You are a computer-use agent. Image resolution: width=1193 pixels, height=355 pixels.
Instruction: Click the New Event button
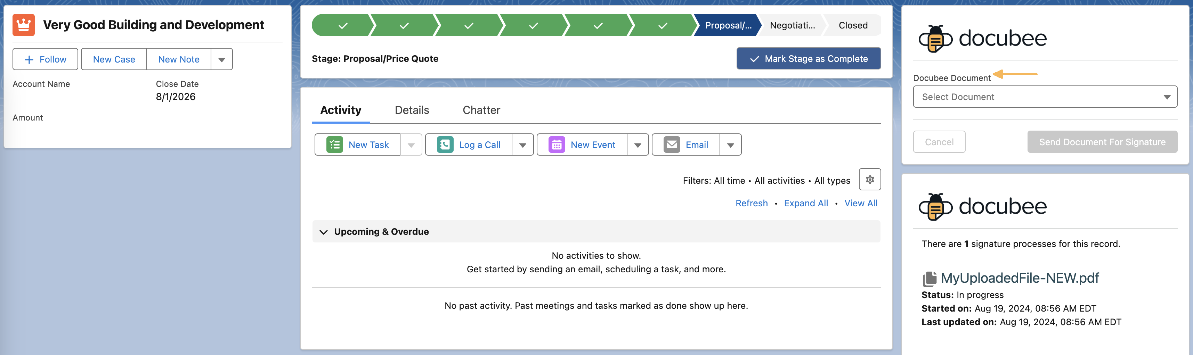click(582, 145)
